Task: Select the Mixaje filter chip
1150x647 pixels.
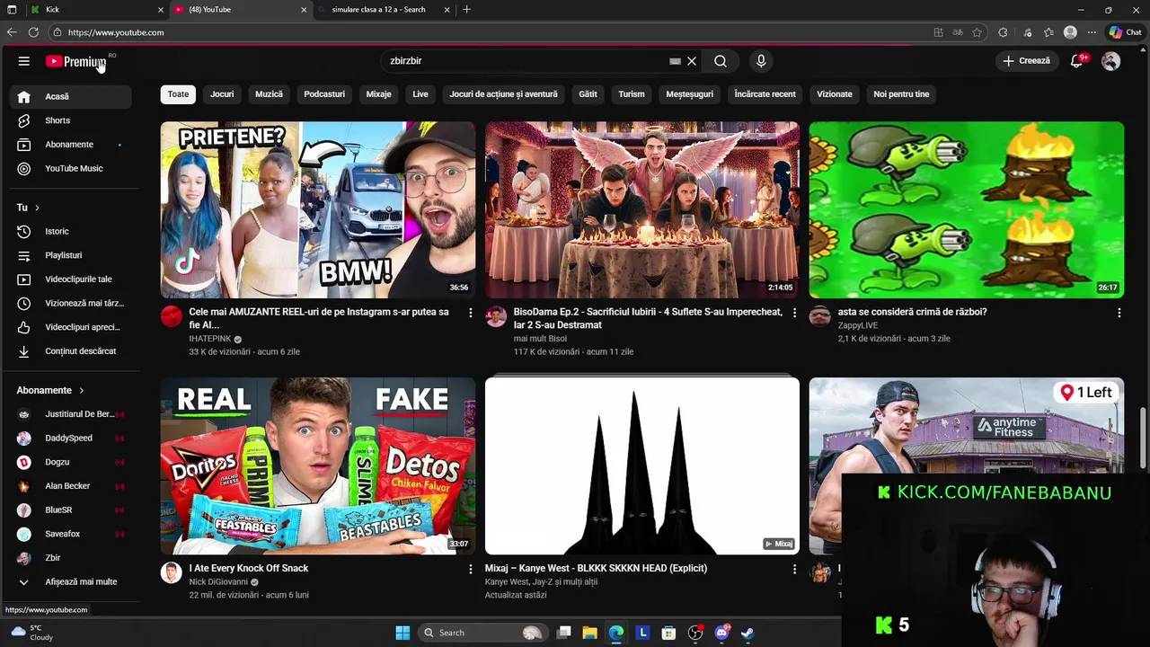Action: [x=378, y=94]
